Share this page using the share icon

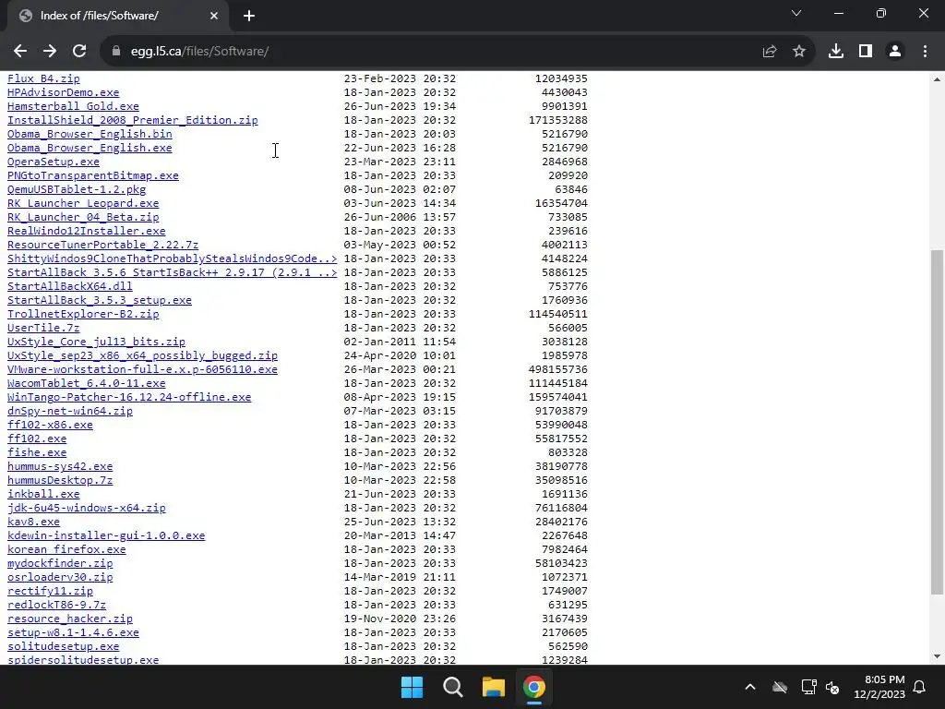tap(770, 52)
